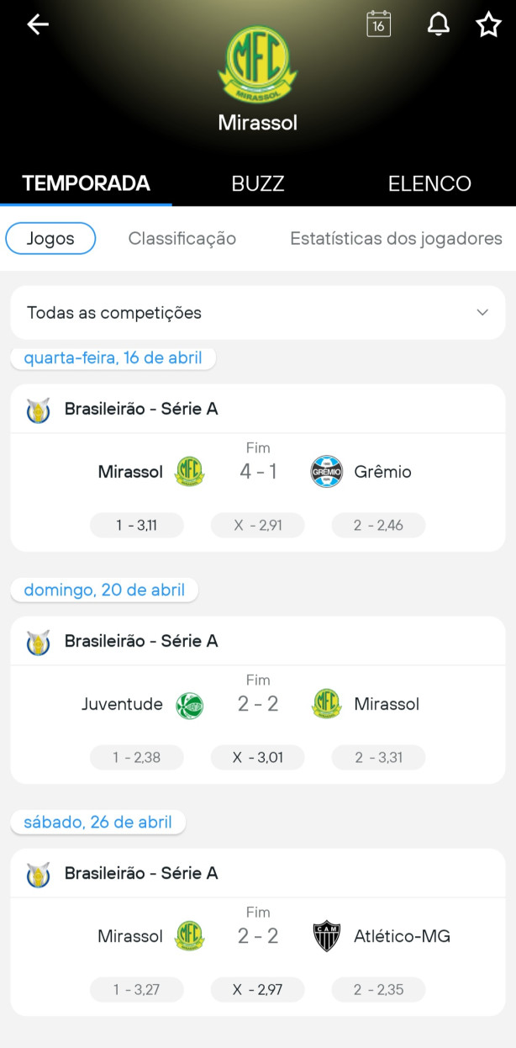Expand the Todas as competições dropdown
Viewport: 516px width, 1048px height.
(258, 313)
